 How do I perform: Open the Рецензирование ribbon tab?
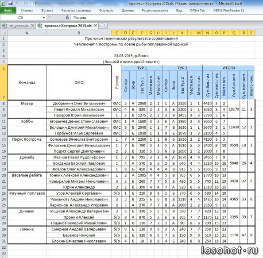[155, 10]
